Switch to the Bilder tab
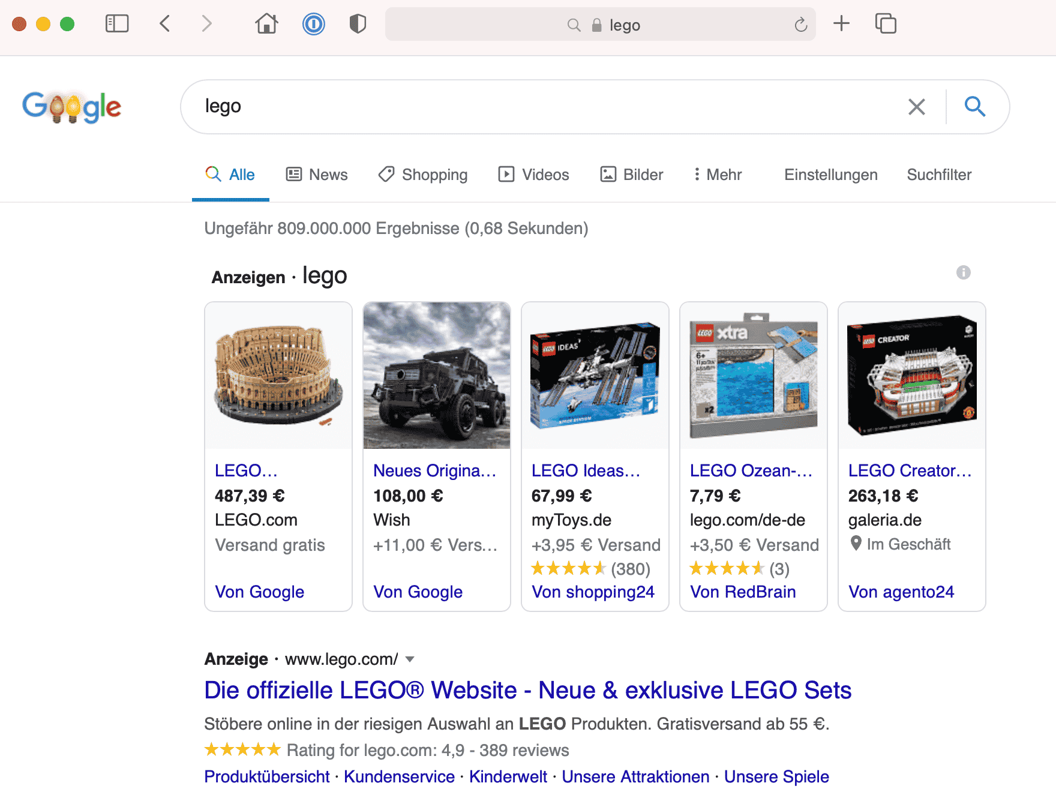The height and width of the screenshot is (792, 1056). click(x=632, y=175)
